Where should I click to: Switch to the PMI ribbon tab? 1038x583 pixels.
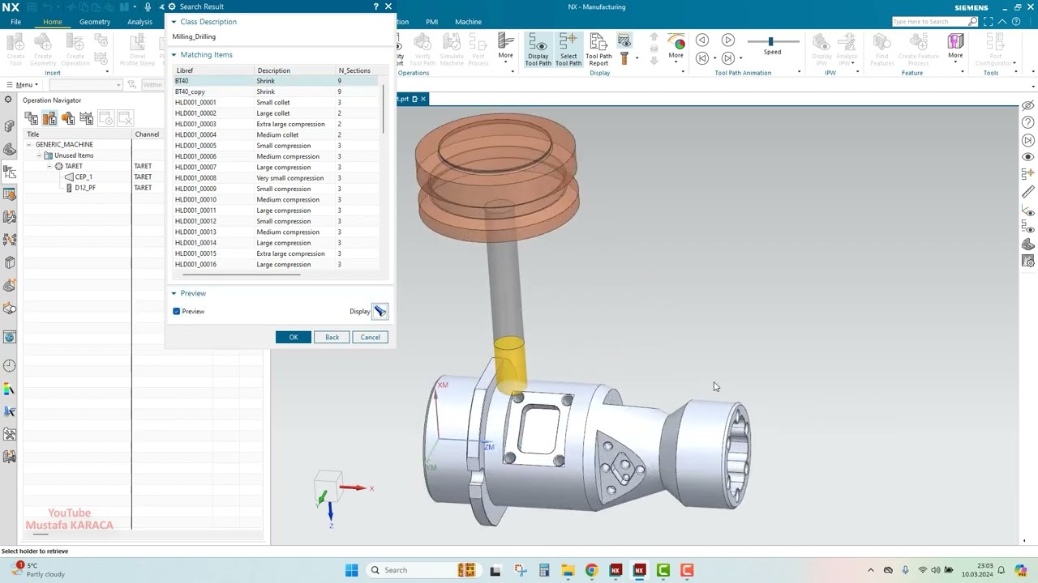[x=431, y=22]
